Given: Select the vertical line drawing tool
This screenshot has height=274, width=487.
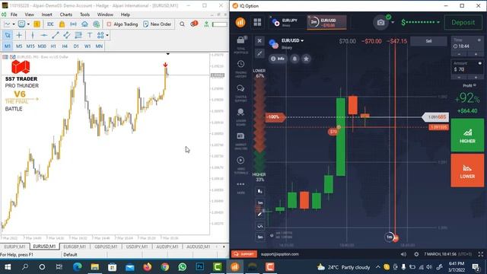Looking at the screenshot, I should point(32,35).
